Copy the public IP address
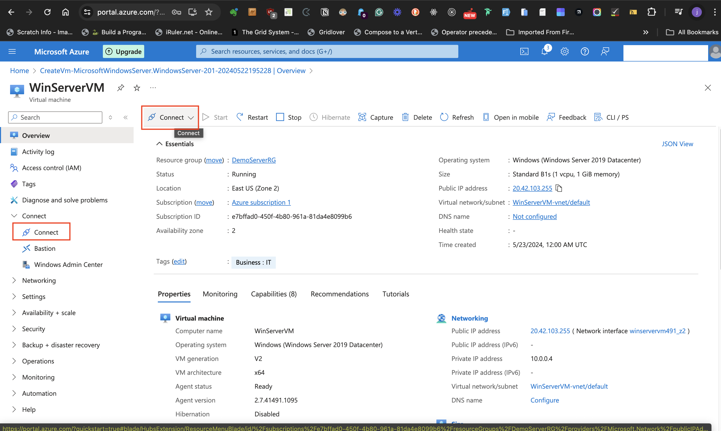 (559, 188)
